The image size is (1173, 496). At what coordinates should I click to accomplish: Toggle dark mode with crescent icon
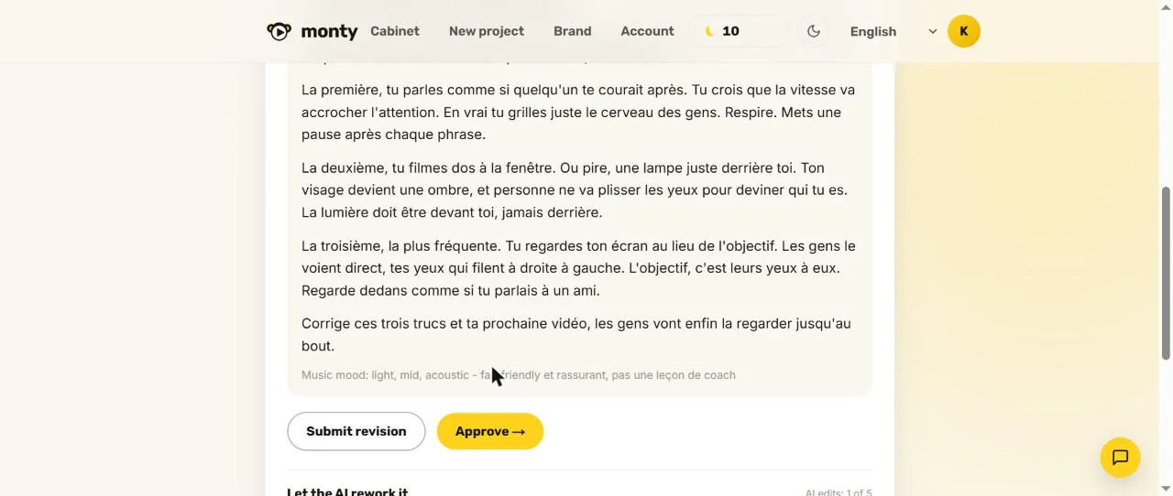[813, 31]
